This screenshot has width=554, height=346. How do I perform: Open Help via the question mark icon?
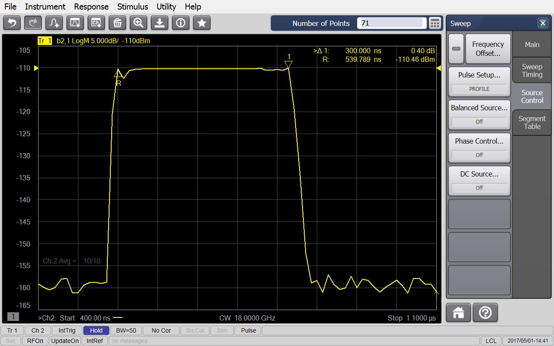[485, 312]
